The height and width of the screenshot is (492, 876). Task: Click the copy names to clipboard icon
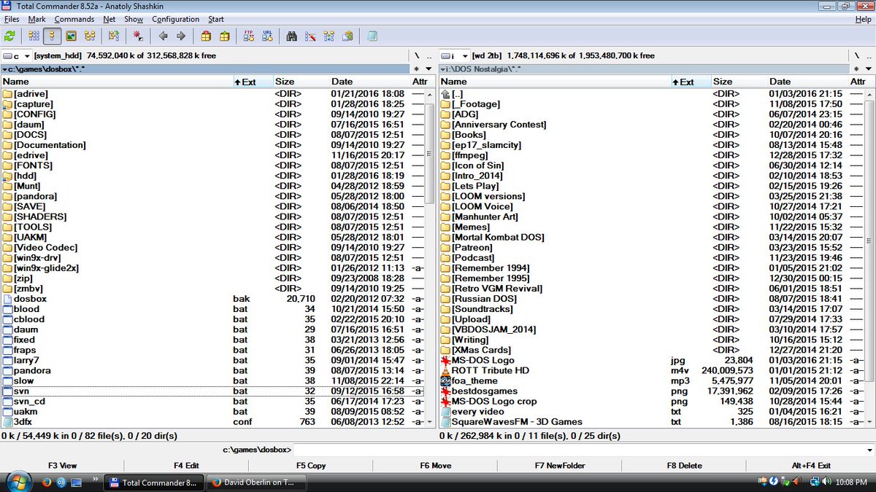[x=347, y=36]
